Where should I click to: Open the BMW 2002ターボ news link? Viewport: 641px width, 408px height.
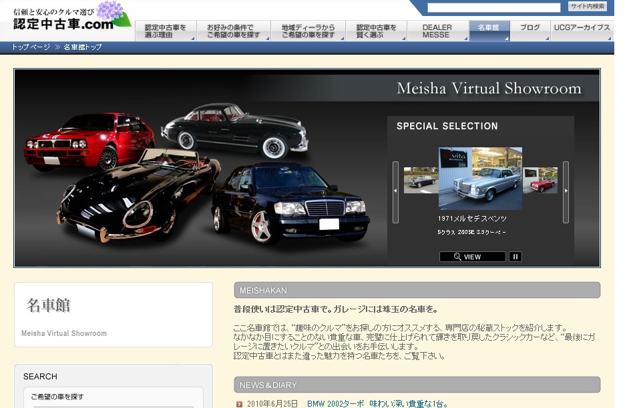377,403
